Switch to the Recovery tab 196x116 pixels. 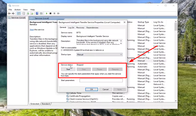point(80,27)
